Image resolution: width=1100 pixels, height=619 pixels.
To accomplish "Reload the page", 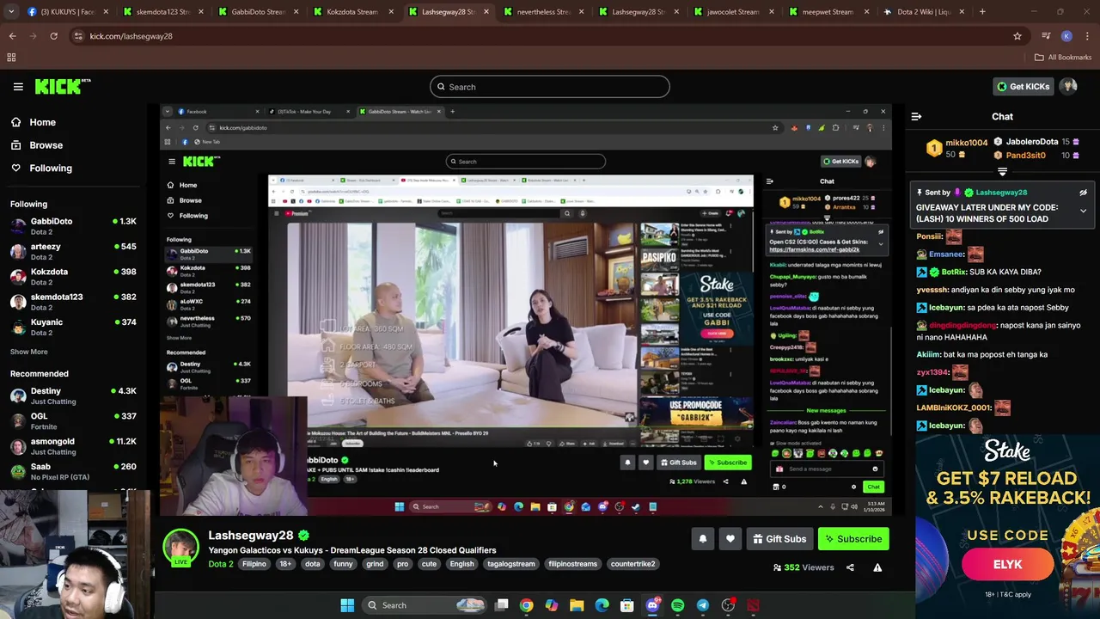I will point(53,36).
